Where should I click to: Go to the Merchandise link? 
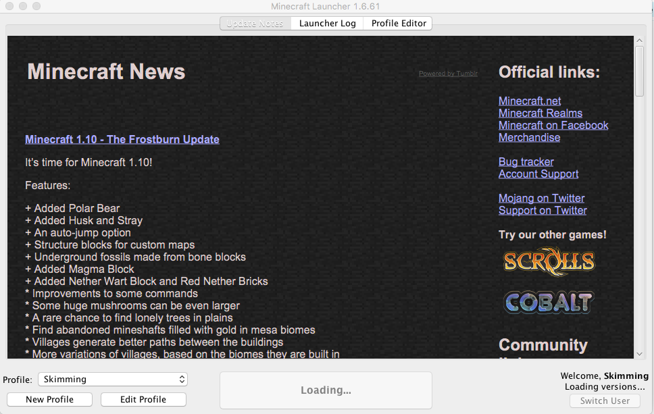pos(529,137)
